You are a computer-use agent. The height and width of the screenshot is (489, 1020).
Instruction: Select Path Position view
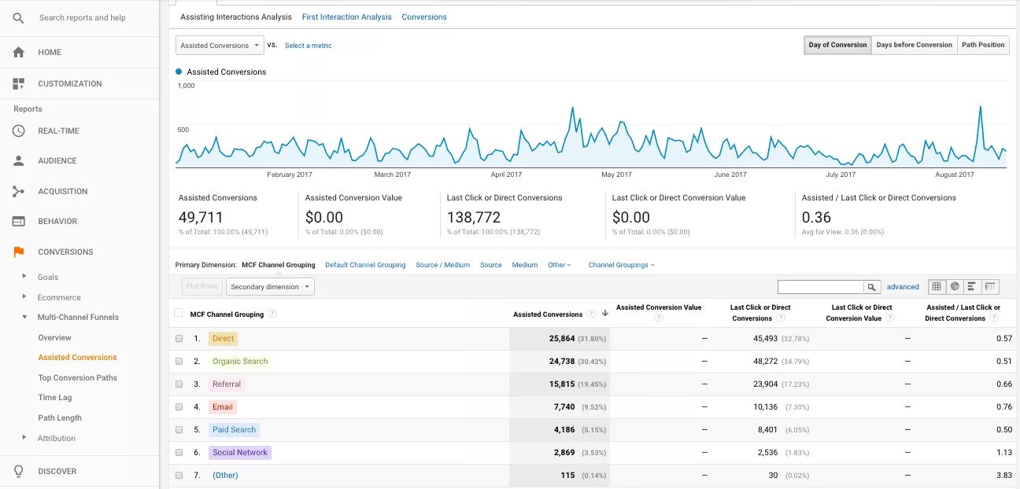[x=983, y=45]
